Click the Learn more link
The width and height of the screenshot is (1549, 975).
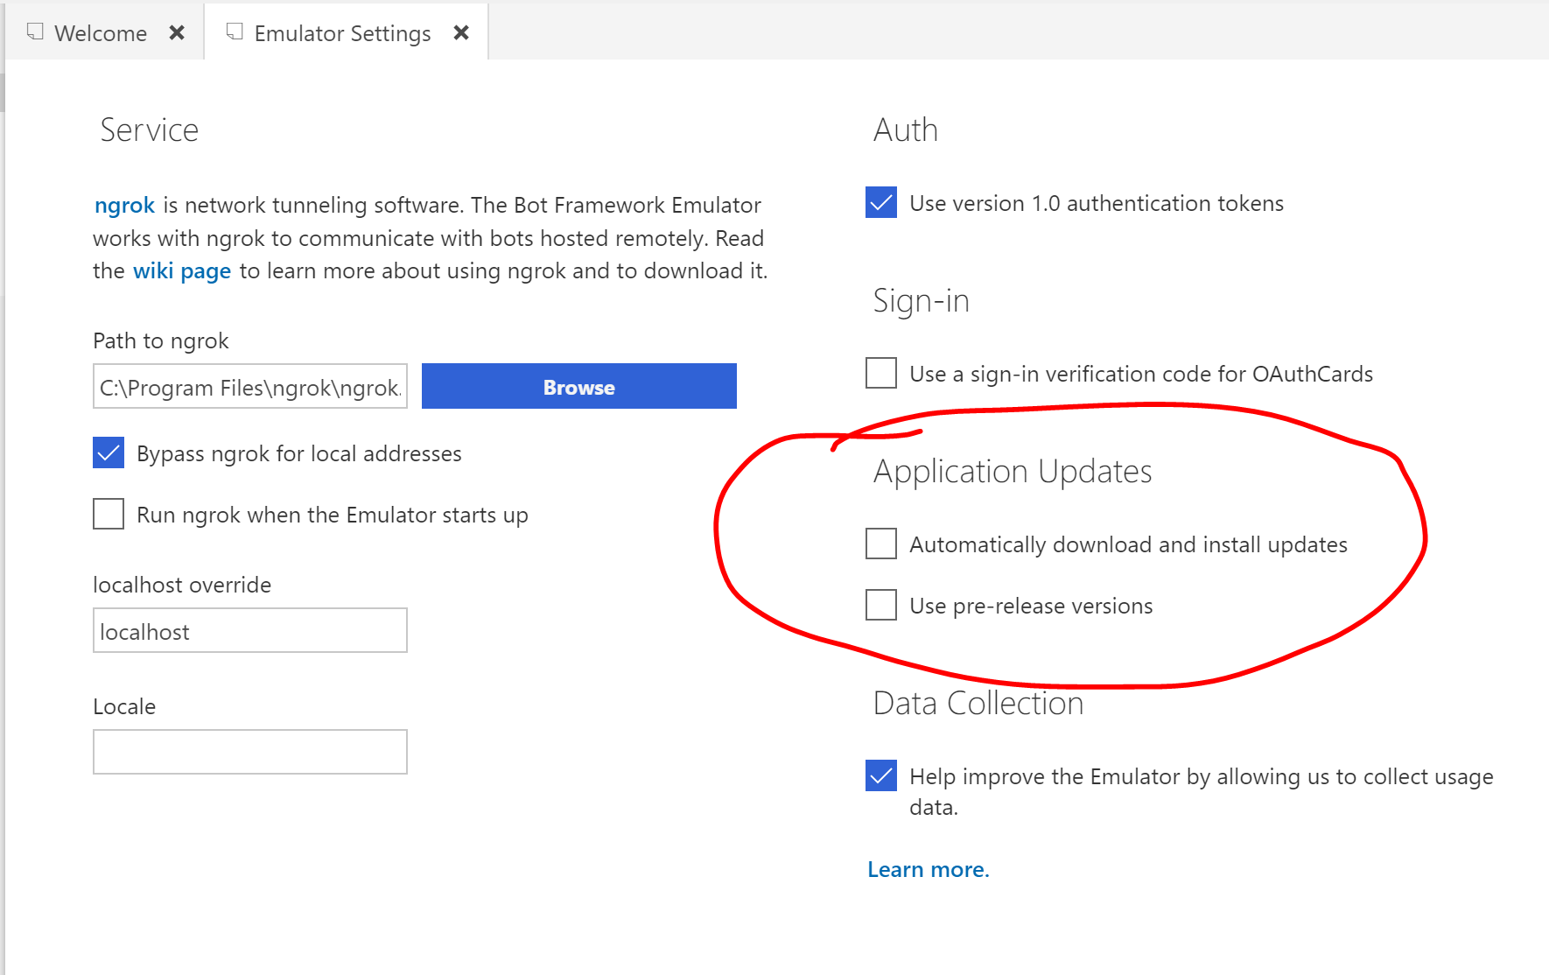pos(928,869)
